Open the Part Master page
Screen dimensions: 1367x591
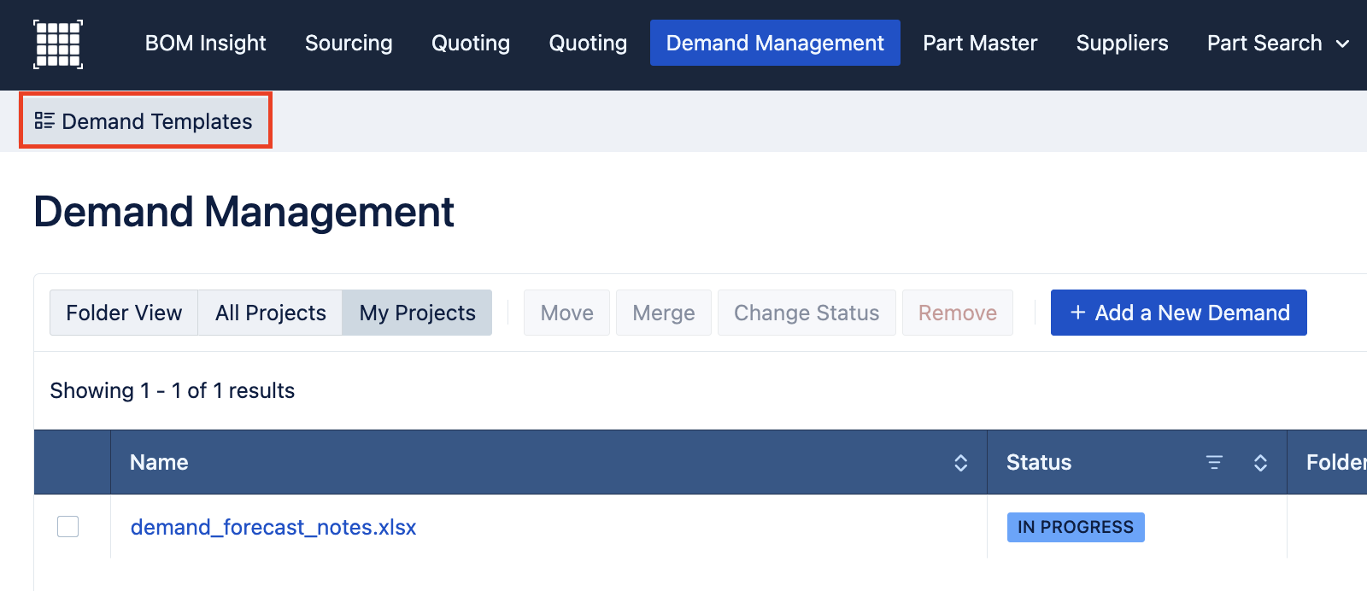[980, 43]
